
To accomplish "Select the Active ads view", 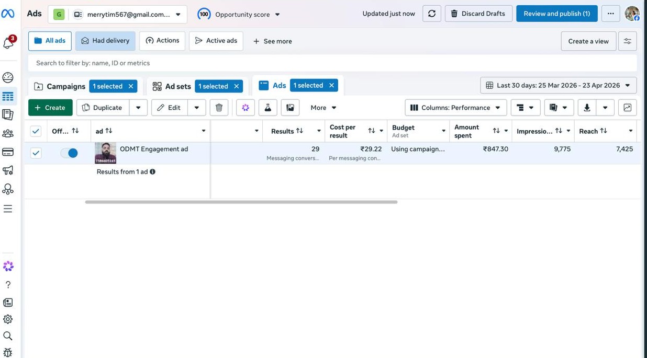I will pos(216,41).
